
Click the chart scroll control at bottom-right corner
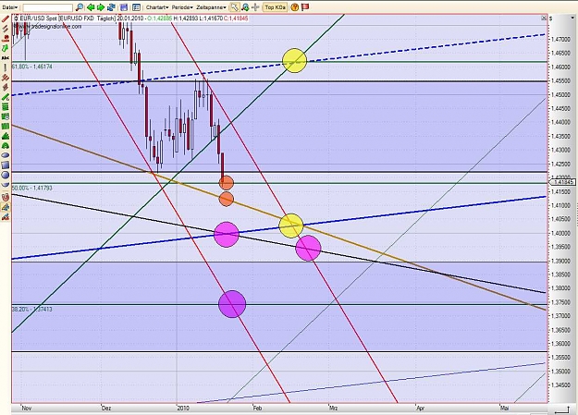pyautogui.click(x=561, y=409)
